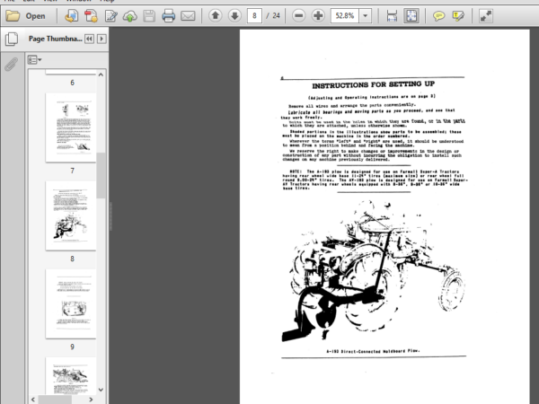Click the heading INSTRUCTIONS FOR SETTING UP
539x404 pixels.
tap(374, 84)
